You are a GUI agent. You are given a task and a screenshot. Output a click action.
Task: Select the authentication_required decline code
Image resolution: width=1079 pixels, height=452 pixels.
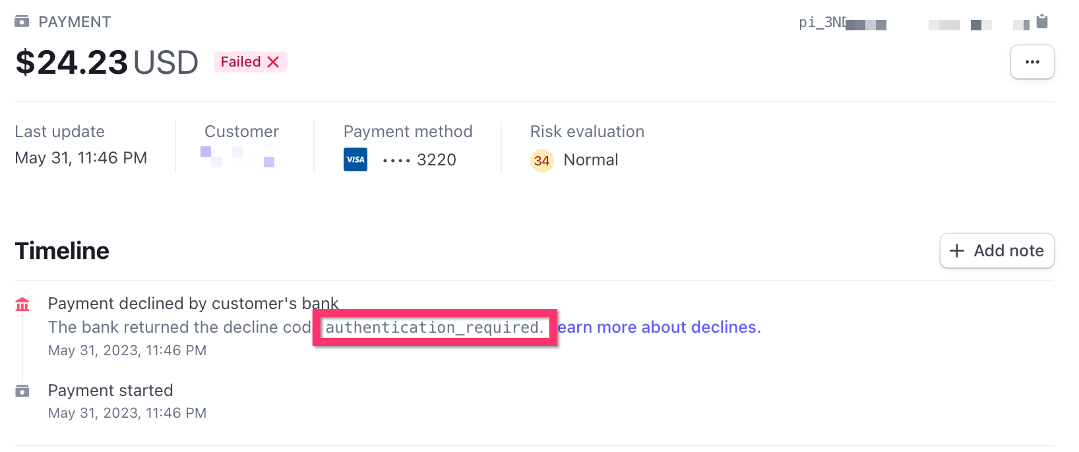(435, 327)
